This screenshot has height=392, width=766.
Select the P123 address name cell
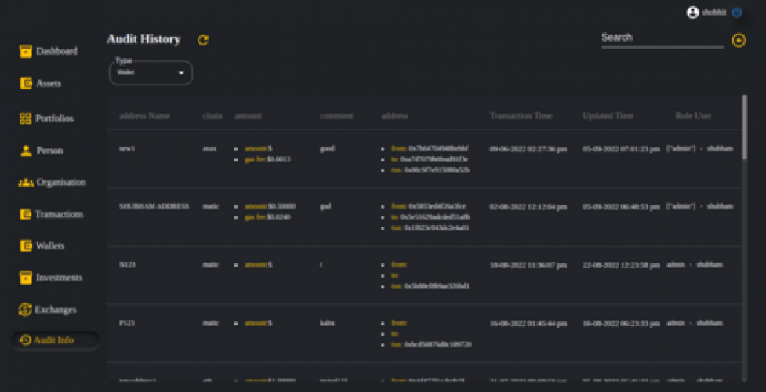pyautogui.click(x=126, y=323)
